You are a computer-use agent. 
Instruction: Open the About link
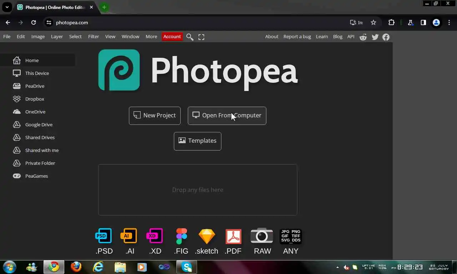tap(272, 36)
